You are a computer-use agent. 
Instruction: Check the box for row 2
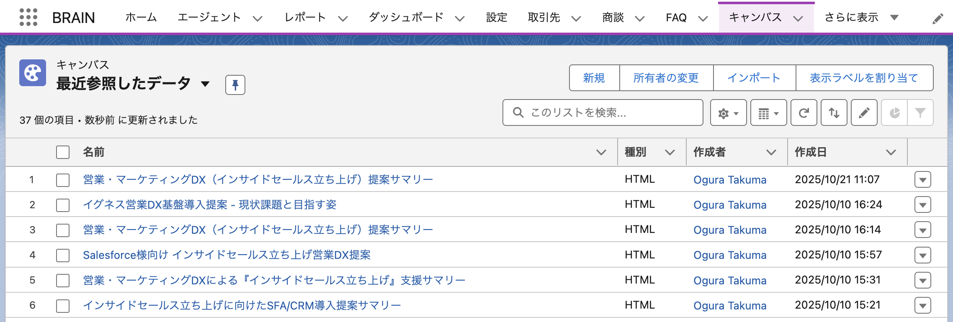pos(63,205)
